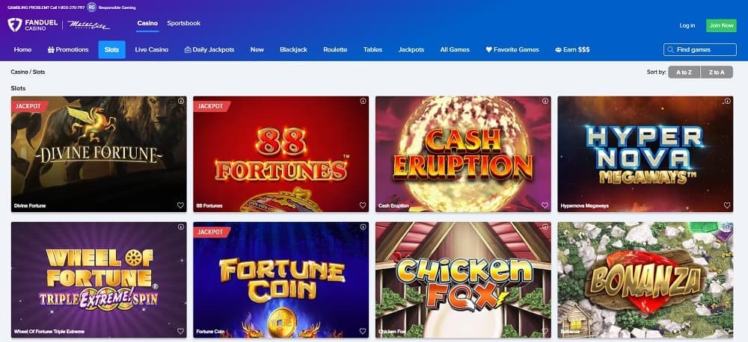Open info icon on Hypernova Megaways tile
The height and width of the screenshot is (342, 748).
pyautogui.click(x=728, y=101)
